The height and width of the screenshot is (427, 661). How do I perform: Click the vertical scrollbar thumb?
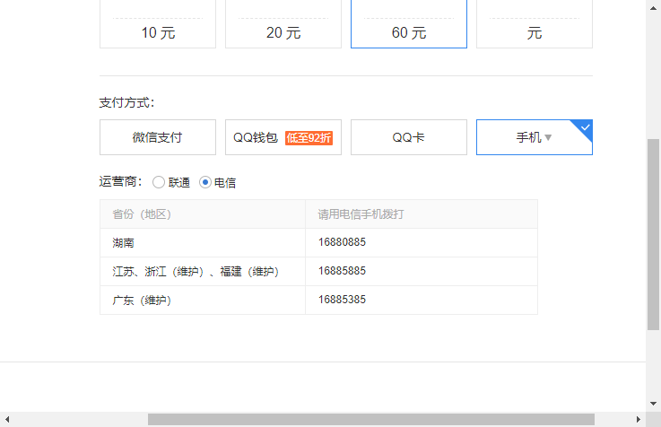tap(654, 234)
